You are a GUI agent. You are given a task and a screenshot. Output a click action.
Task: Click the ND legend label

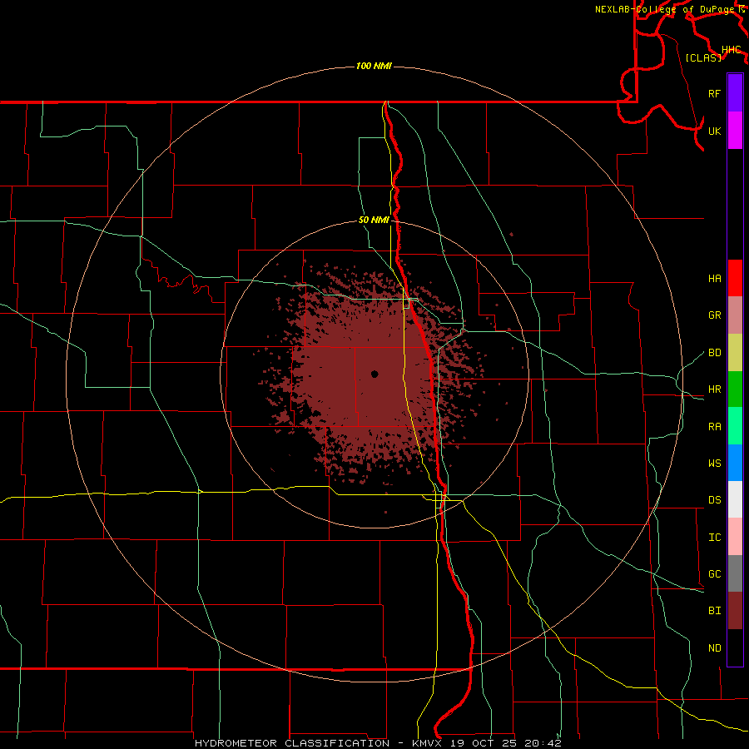click(x=714, y=648)
